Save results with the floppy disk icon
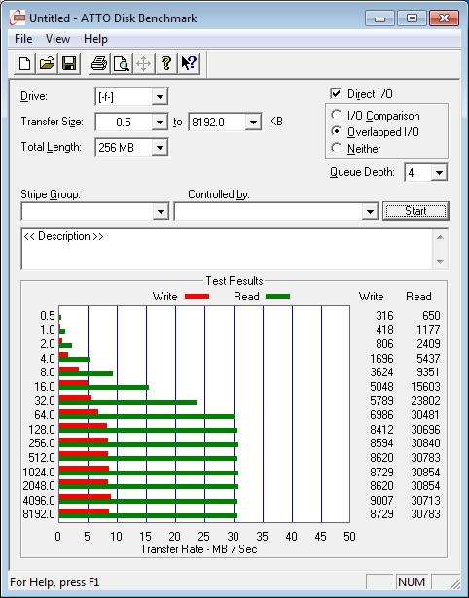 pos(69,63)
